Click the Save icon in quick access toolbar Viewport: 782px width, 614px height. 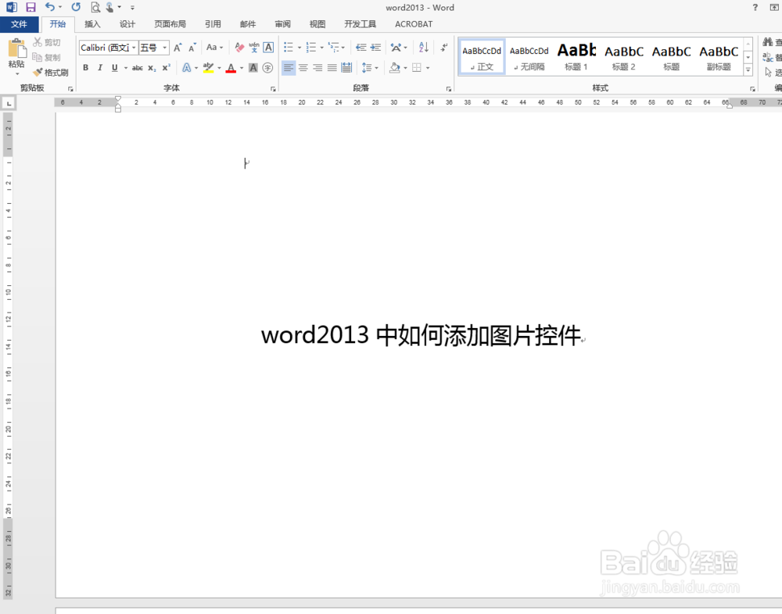31,7
